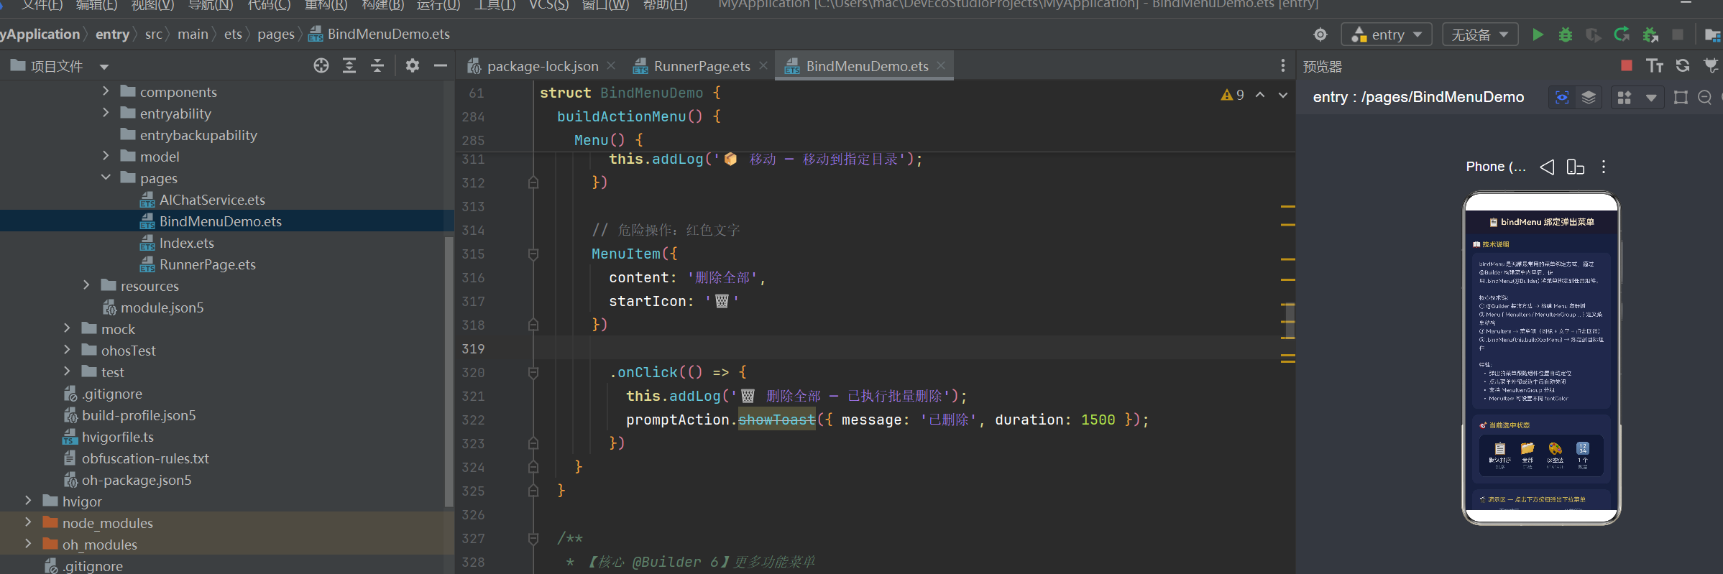The image size is (1723, 574).
Task: Expand the hvigor folder
Action: click(x=28, y=501)
